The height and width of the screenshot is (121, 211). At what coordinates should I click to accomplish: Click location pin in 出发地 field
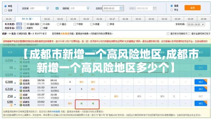pyautogui.click(x=47, y=8)
